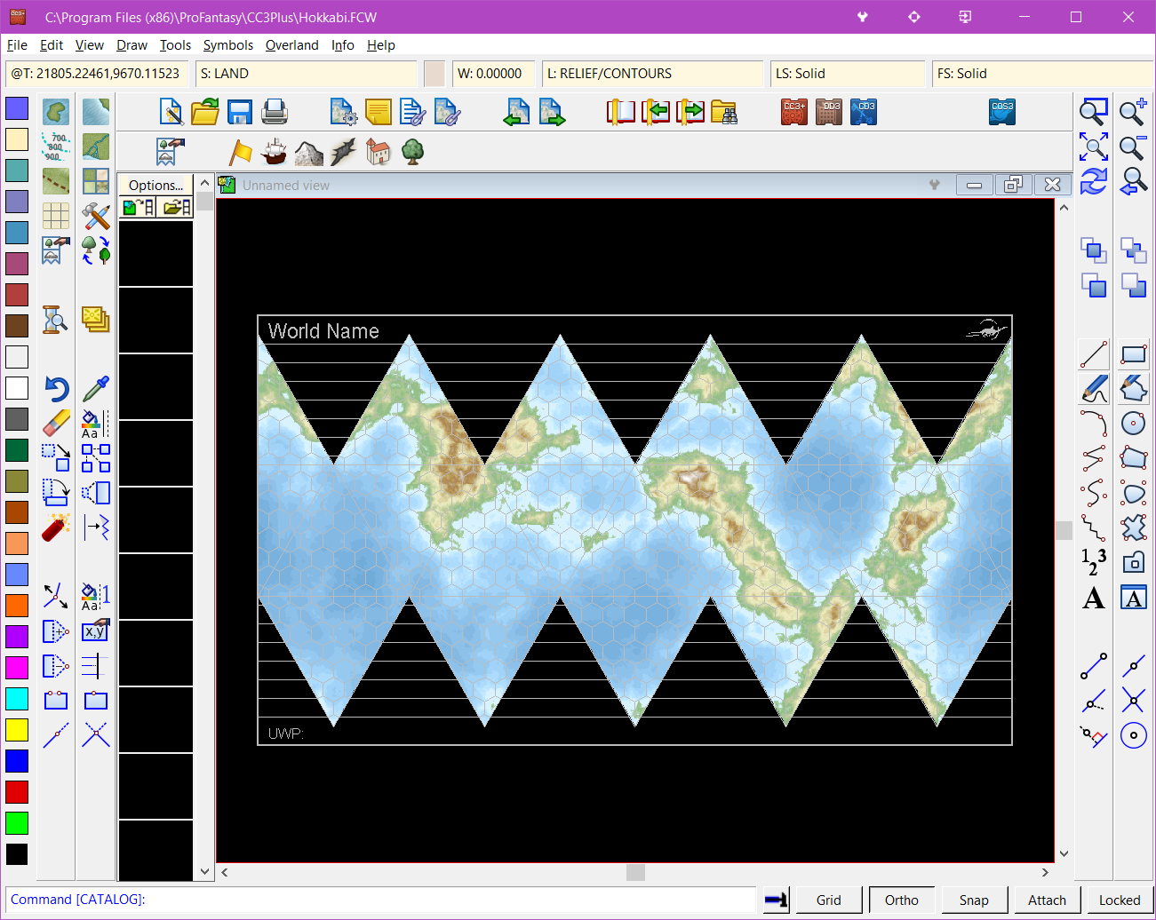This screenshot has width=1156, height=920.
Task: Click the FS: Solid fill style indicator
Action: (x=1041, y=74)
